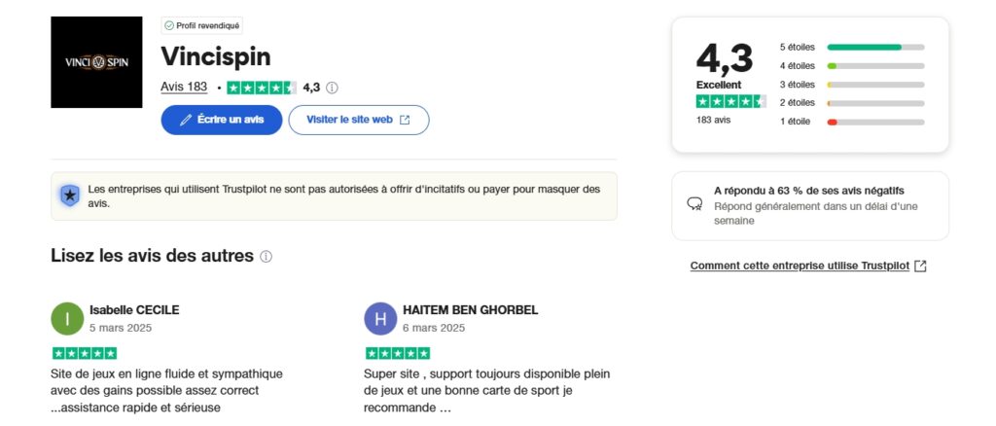The image size is (996, 426).
Task: Open Isabelle CECILE's profile avatar
Action: click(x=67, y=319)
